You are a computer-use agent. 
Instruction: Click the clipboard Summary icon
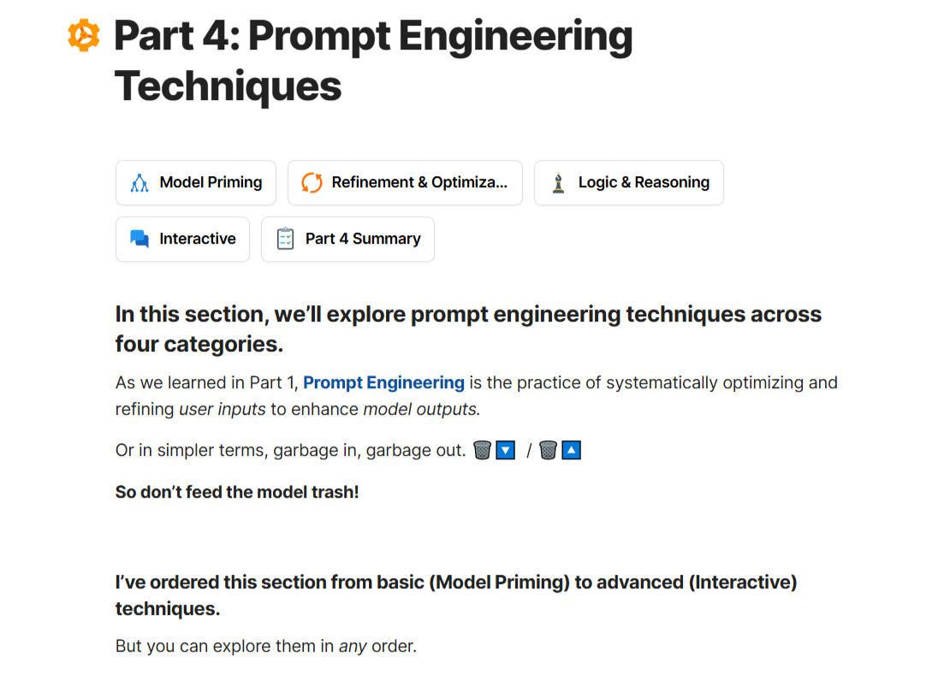pos(285,239)
